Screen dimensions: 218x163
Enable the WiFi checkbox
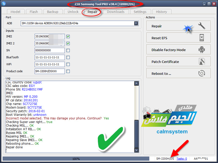click(x=68, y=64)
